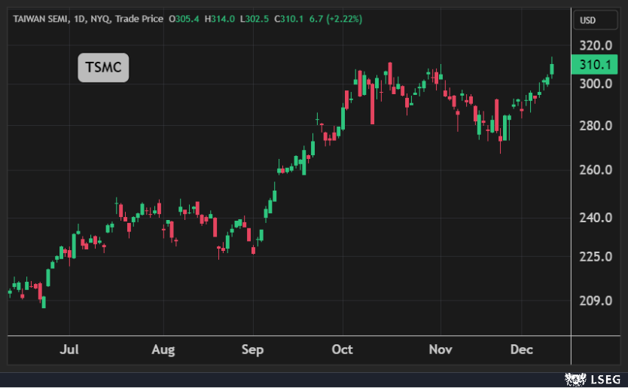628x388 pixels.
Task: Click the LSEG logo icon
Action: [576, 377]
